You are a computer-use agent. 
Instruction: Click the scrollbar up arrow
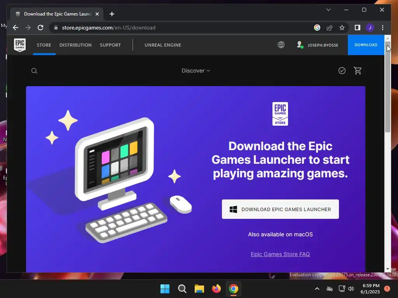388,38
